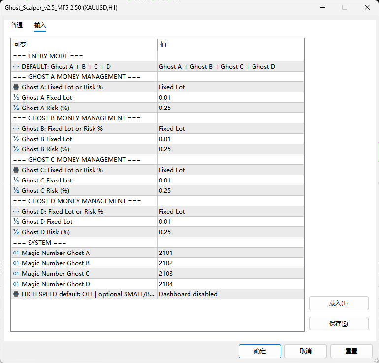Select the === GHOST B MONEY MANAGEMENT === row
Screen dimensions: 379x363
pyautogui.click(x=158, y=118)
